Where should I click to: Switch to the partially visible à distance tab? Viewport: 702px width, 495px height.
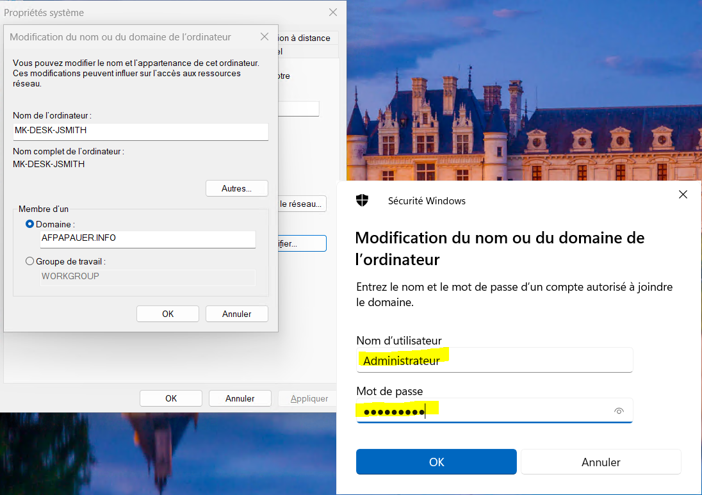pos(306,38)
